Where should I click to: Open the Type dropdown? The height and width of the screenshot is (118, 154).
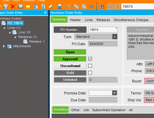coord(115,37)
